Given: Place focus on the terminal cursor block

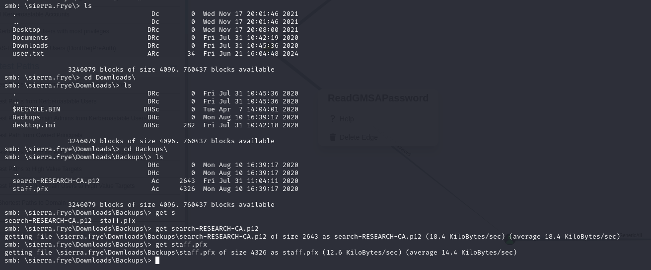Looking at the screenshot, I should (x=157, y=261).
